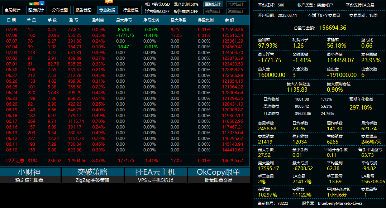
Task: Sort by the 日期 column header
Action: (11, 20)
